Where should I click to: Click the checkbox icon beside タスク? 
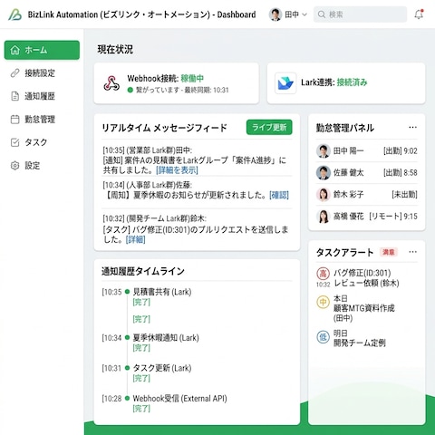point(15,142)
